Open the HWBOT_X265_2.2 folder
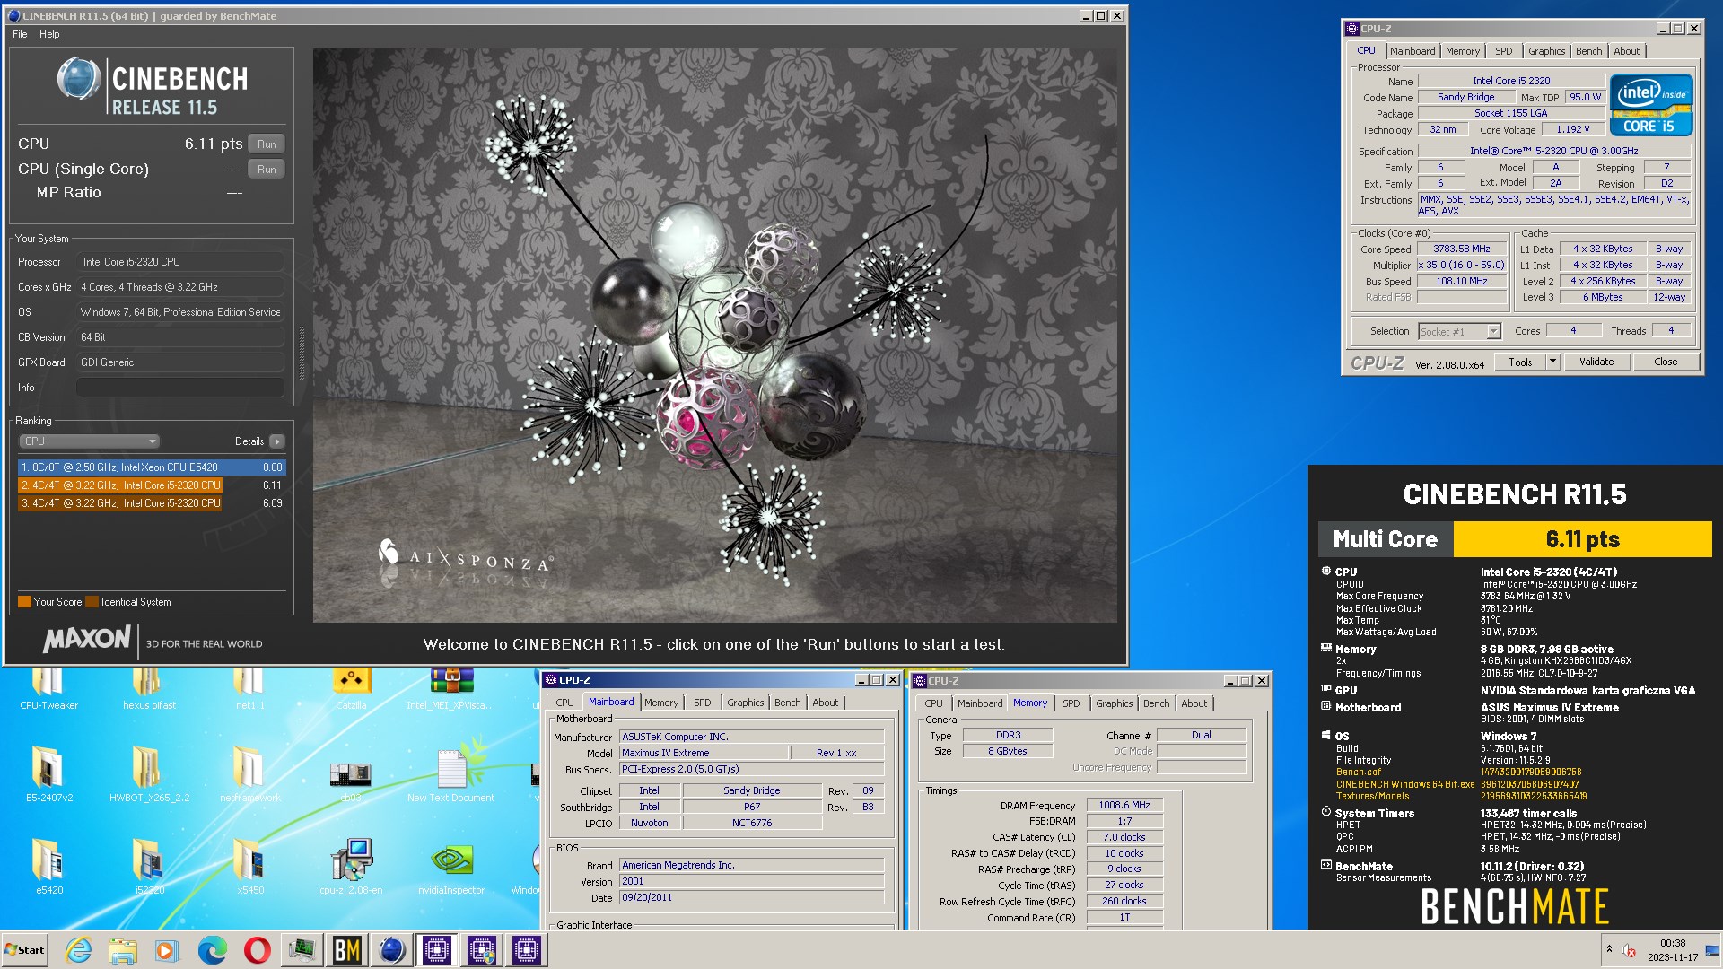 [x=149, y=775]
